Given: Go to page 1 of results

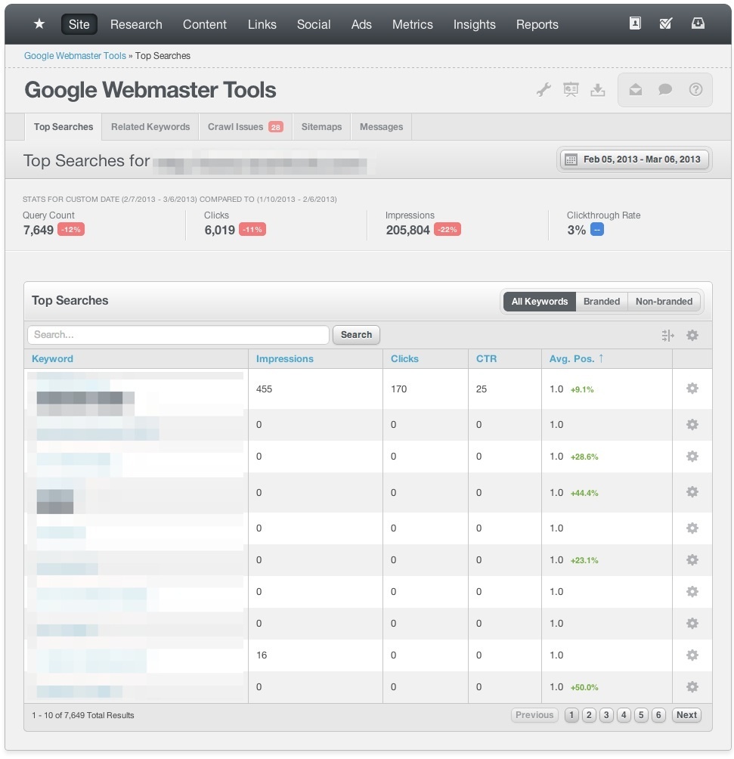Looking at the screenshot, I should (571, 715).
